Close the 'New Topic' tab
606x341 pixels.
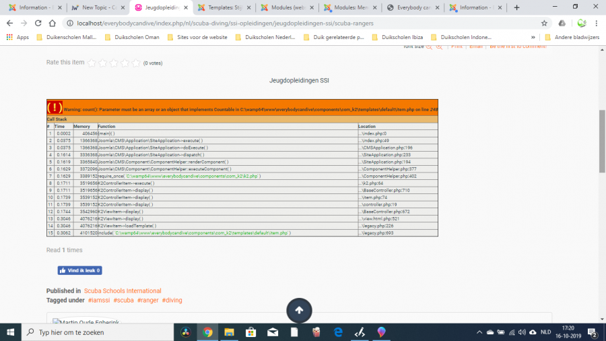pyautogui.click(x=123, y=7)
